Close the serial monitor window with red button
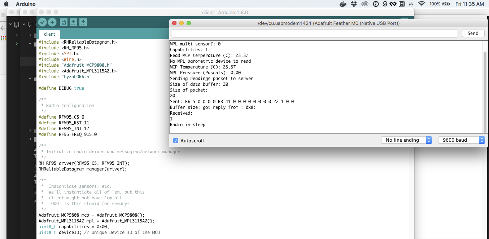 click(x=174, y=23)
